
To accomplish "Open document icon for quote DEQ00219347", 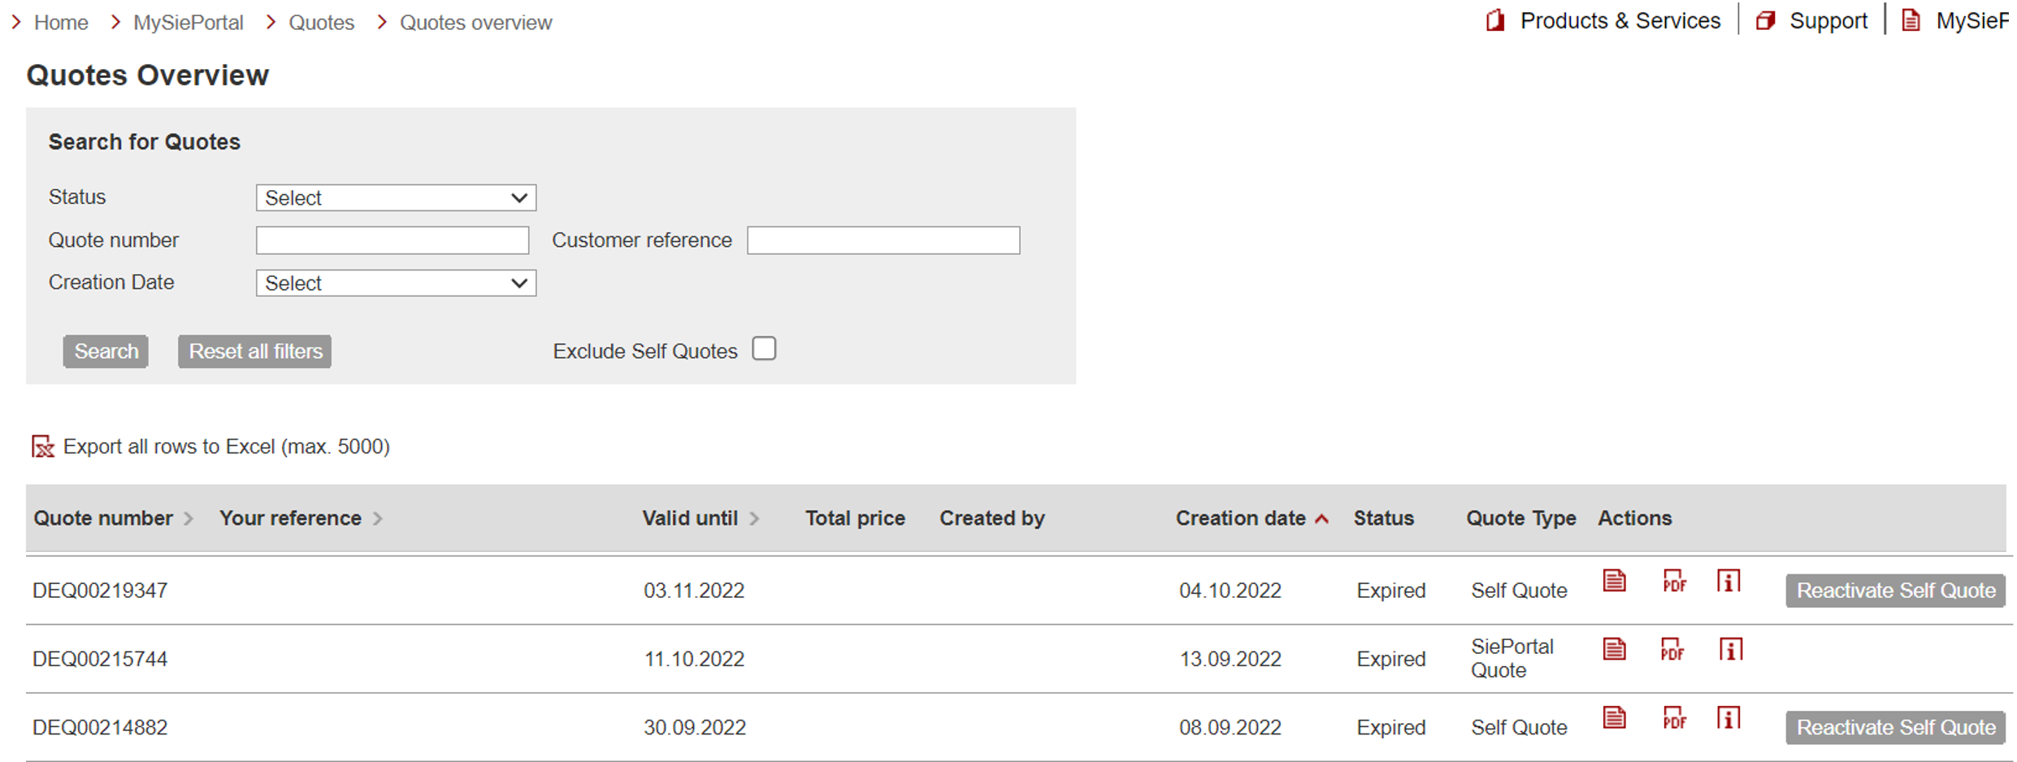I will 1614,582.
